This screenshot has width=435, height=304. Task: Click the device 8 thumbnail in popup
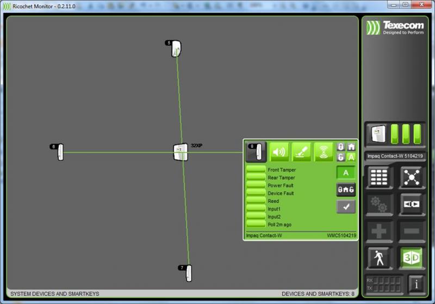point(257,152)
